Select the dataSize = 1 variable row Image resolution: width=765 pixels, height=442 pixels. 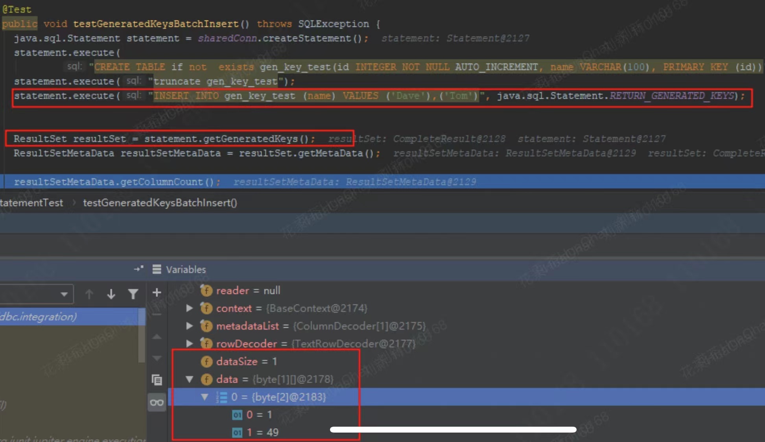(246, 361)
